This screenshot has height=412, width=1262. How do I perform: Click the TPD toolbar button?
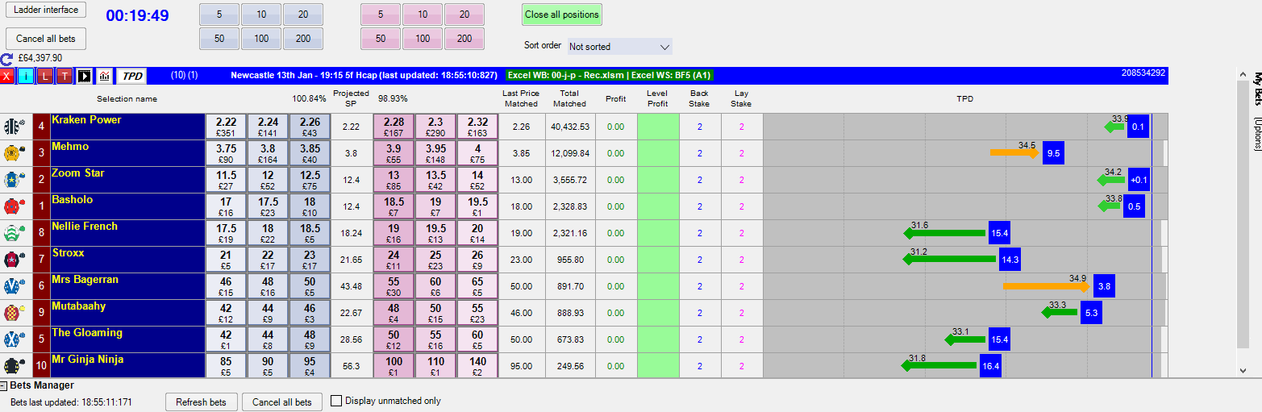[132, 77]
